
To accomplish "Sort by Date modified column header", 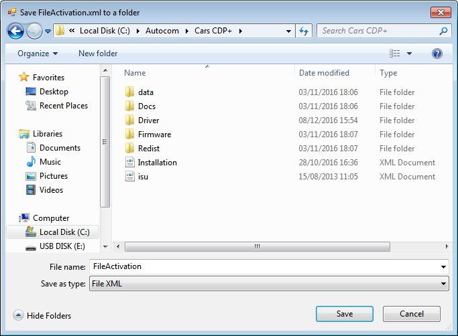I will 324,73.
